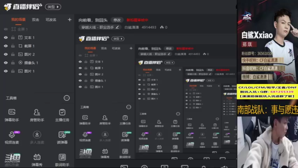Click the camera icon of 摄像头 1 in the outermost list
This screenshot has height=168, width=298.
coord(20,63)
